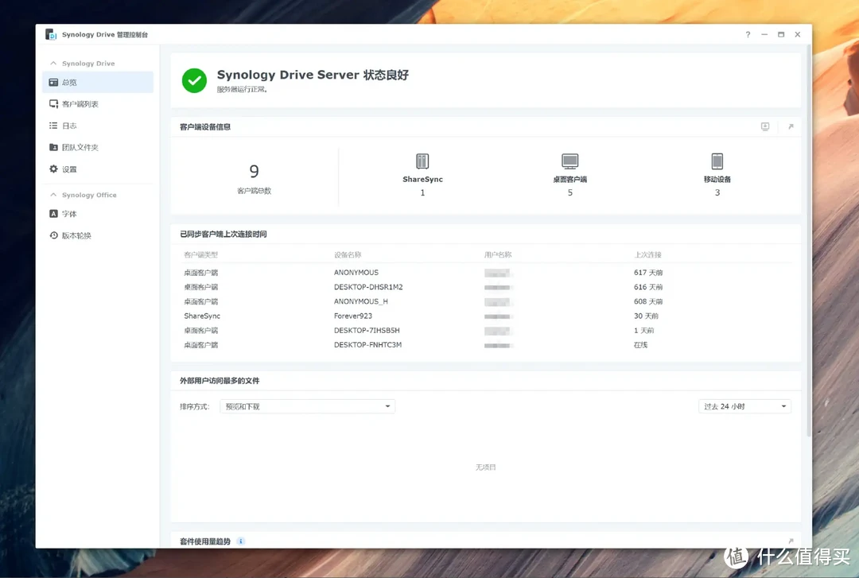Click the export icon in client device panel
Viewport: 859px width, 578px height.
pos(765,126)
